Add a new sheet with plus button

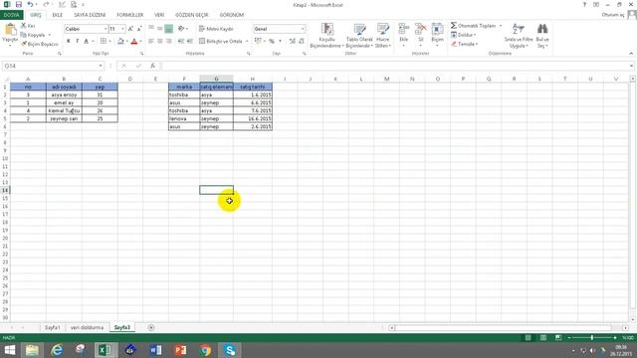click(x=151, y=327)
